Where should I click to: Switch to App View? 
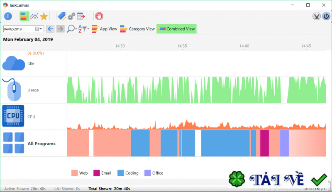105,29
